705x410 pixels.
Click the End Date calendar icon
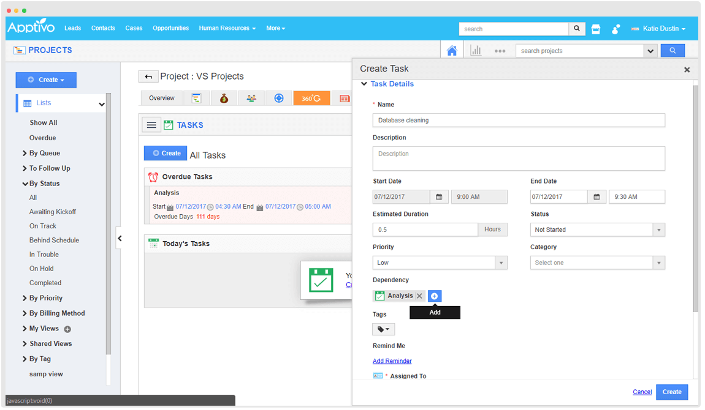[596, 197]
